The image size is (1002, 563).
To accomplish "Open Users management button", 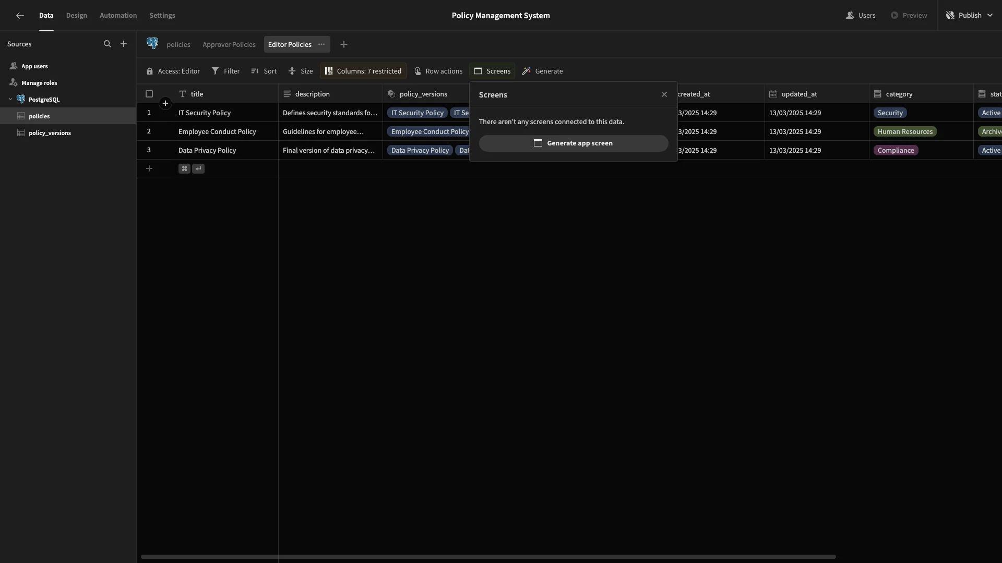I will click(861, 16).
